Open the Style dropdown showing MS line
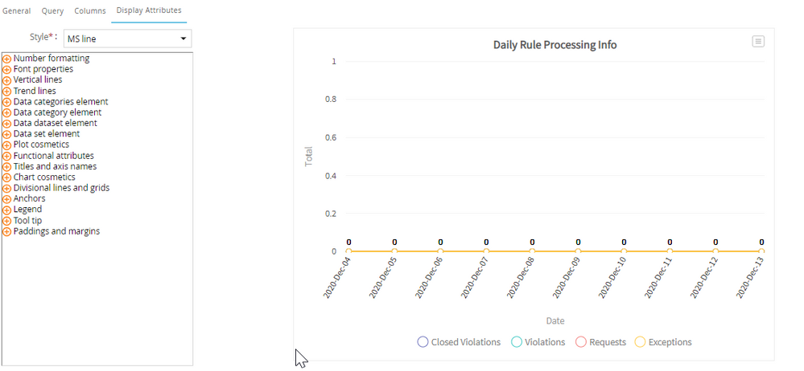 tap(127, 39)
